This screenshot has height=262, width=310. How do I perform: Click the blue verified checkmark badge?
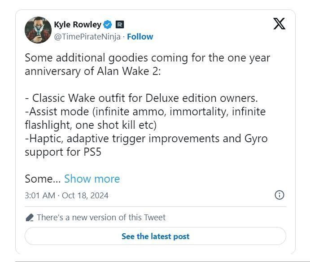pyautogui.click(x=108, y=25)
